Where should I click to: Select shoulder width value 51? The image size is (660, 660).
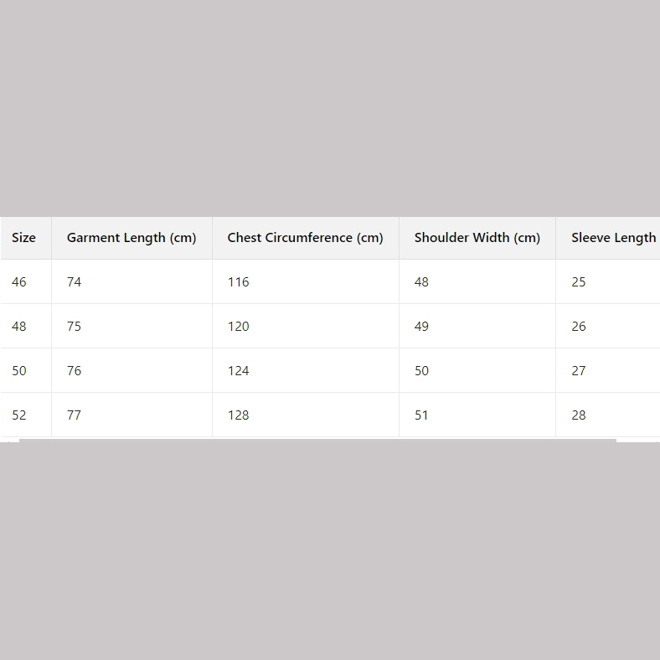click(x=421, y=415)
